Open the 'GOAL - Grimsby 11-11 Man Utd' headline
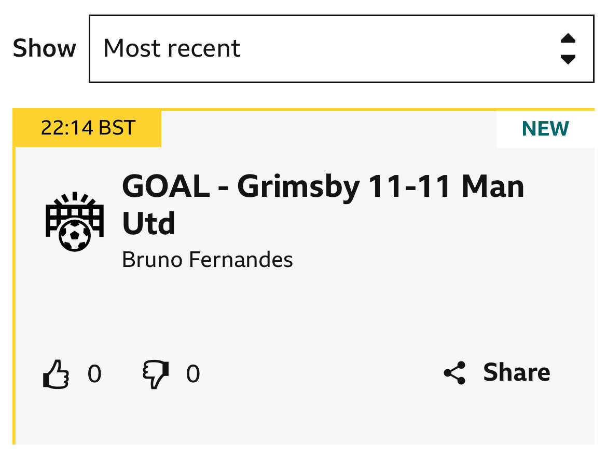Viewport: 607px width, 470px height. pyautogui.click(x=323, y=204)
